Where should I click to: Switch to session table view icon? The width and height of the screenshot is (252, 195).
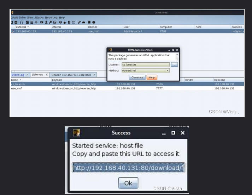tap(32, 22)
